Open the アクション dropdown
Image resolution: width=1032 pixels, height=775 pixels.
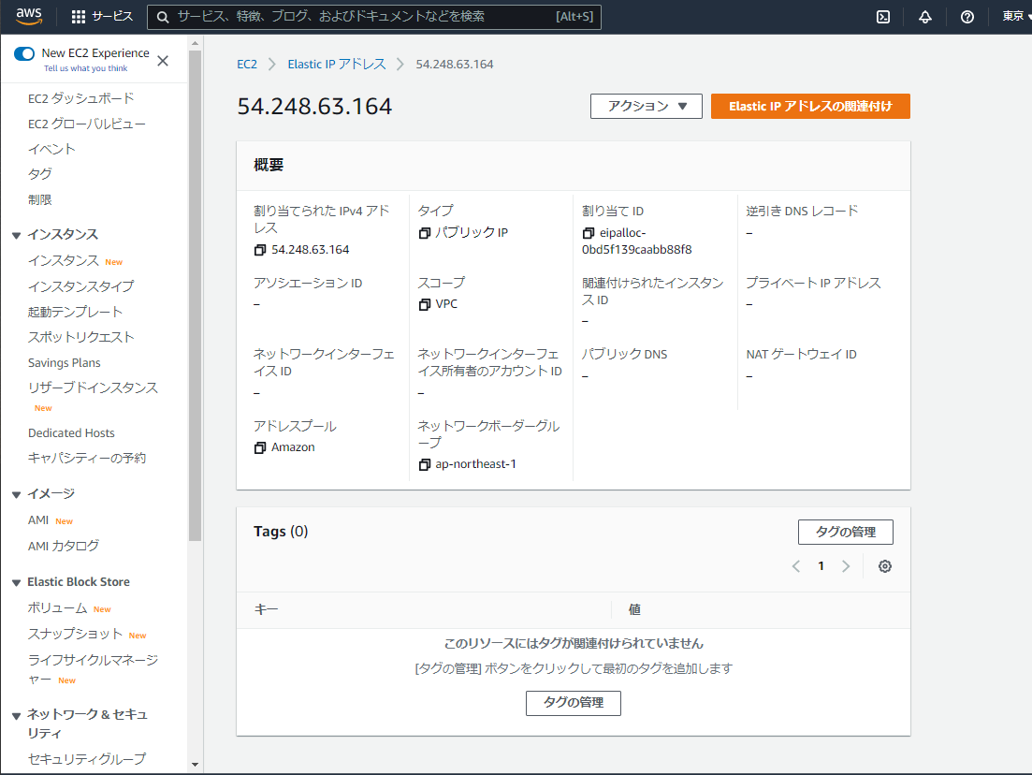647,106
